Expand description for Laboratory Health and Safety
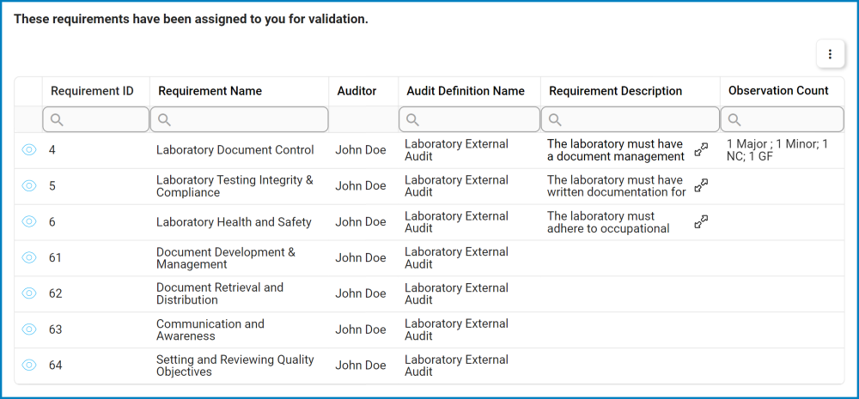The image size is (859, 399). (x=701, y=222)
